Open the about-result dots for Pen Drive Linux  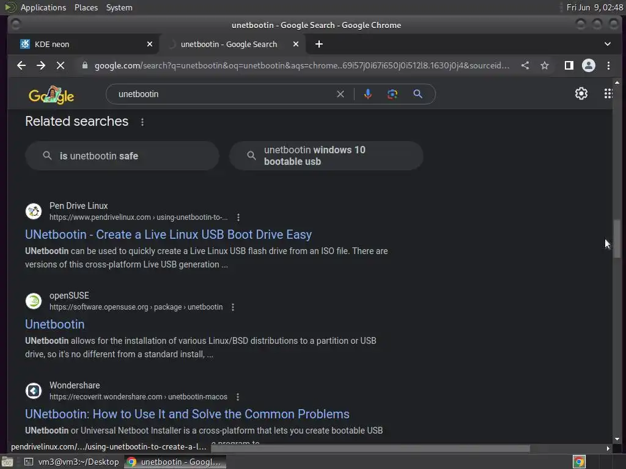pos(238,217)
